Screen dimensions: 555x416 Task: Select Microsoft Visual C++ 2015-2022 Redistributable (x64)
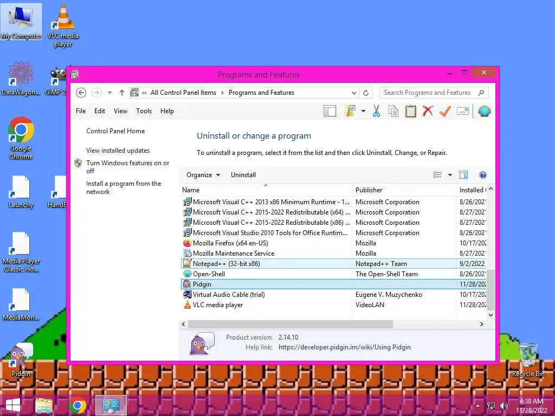pyautogui.click(x=334, y=212)
